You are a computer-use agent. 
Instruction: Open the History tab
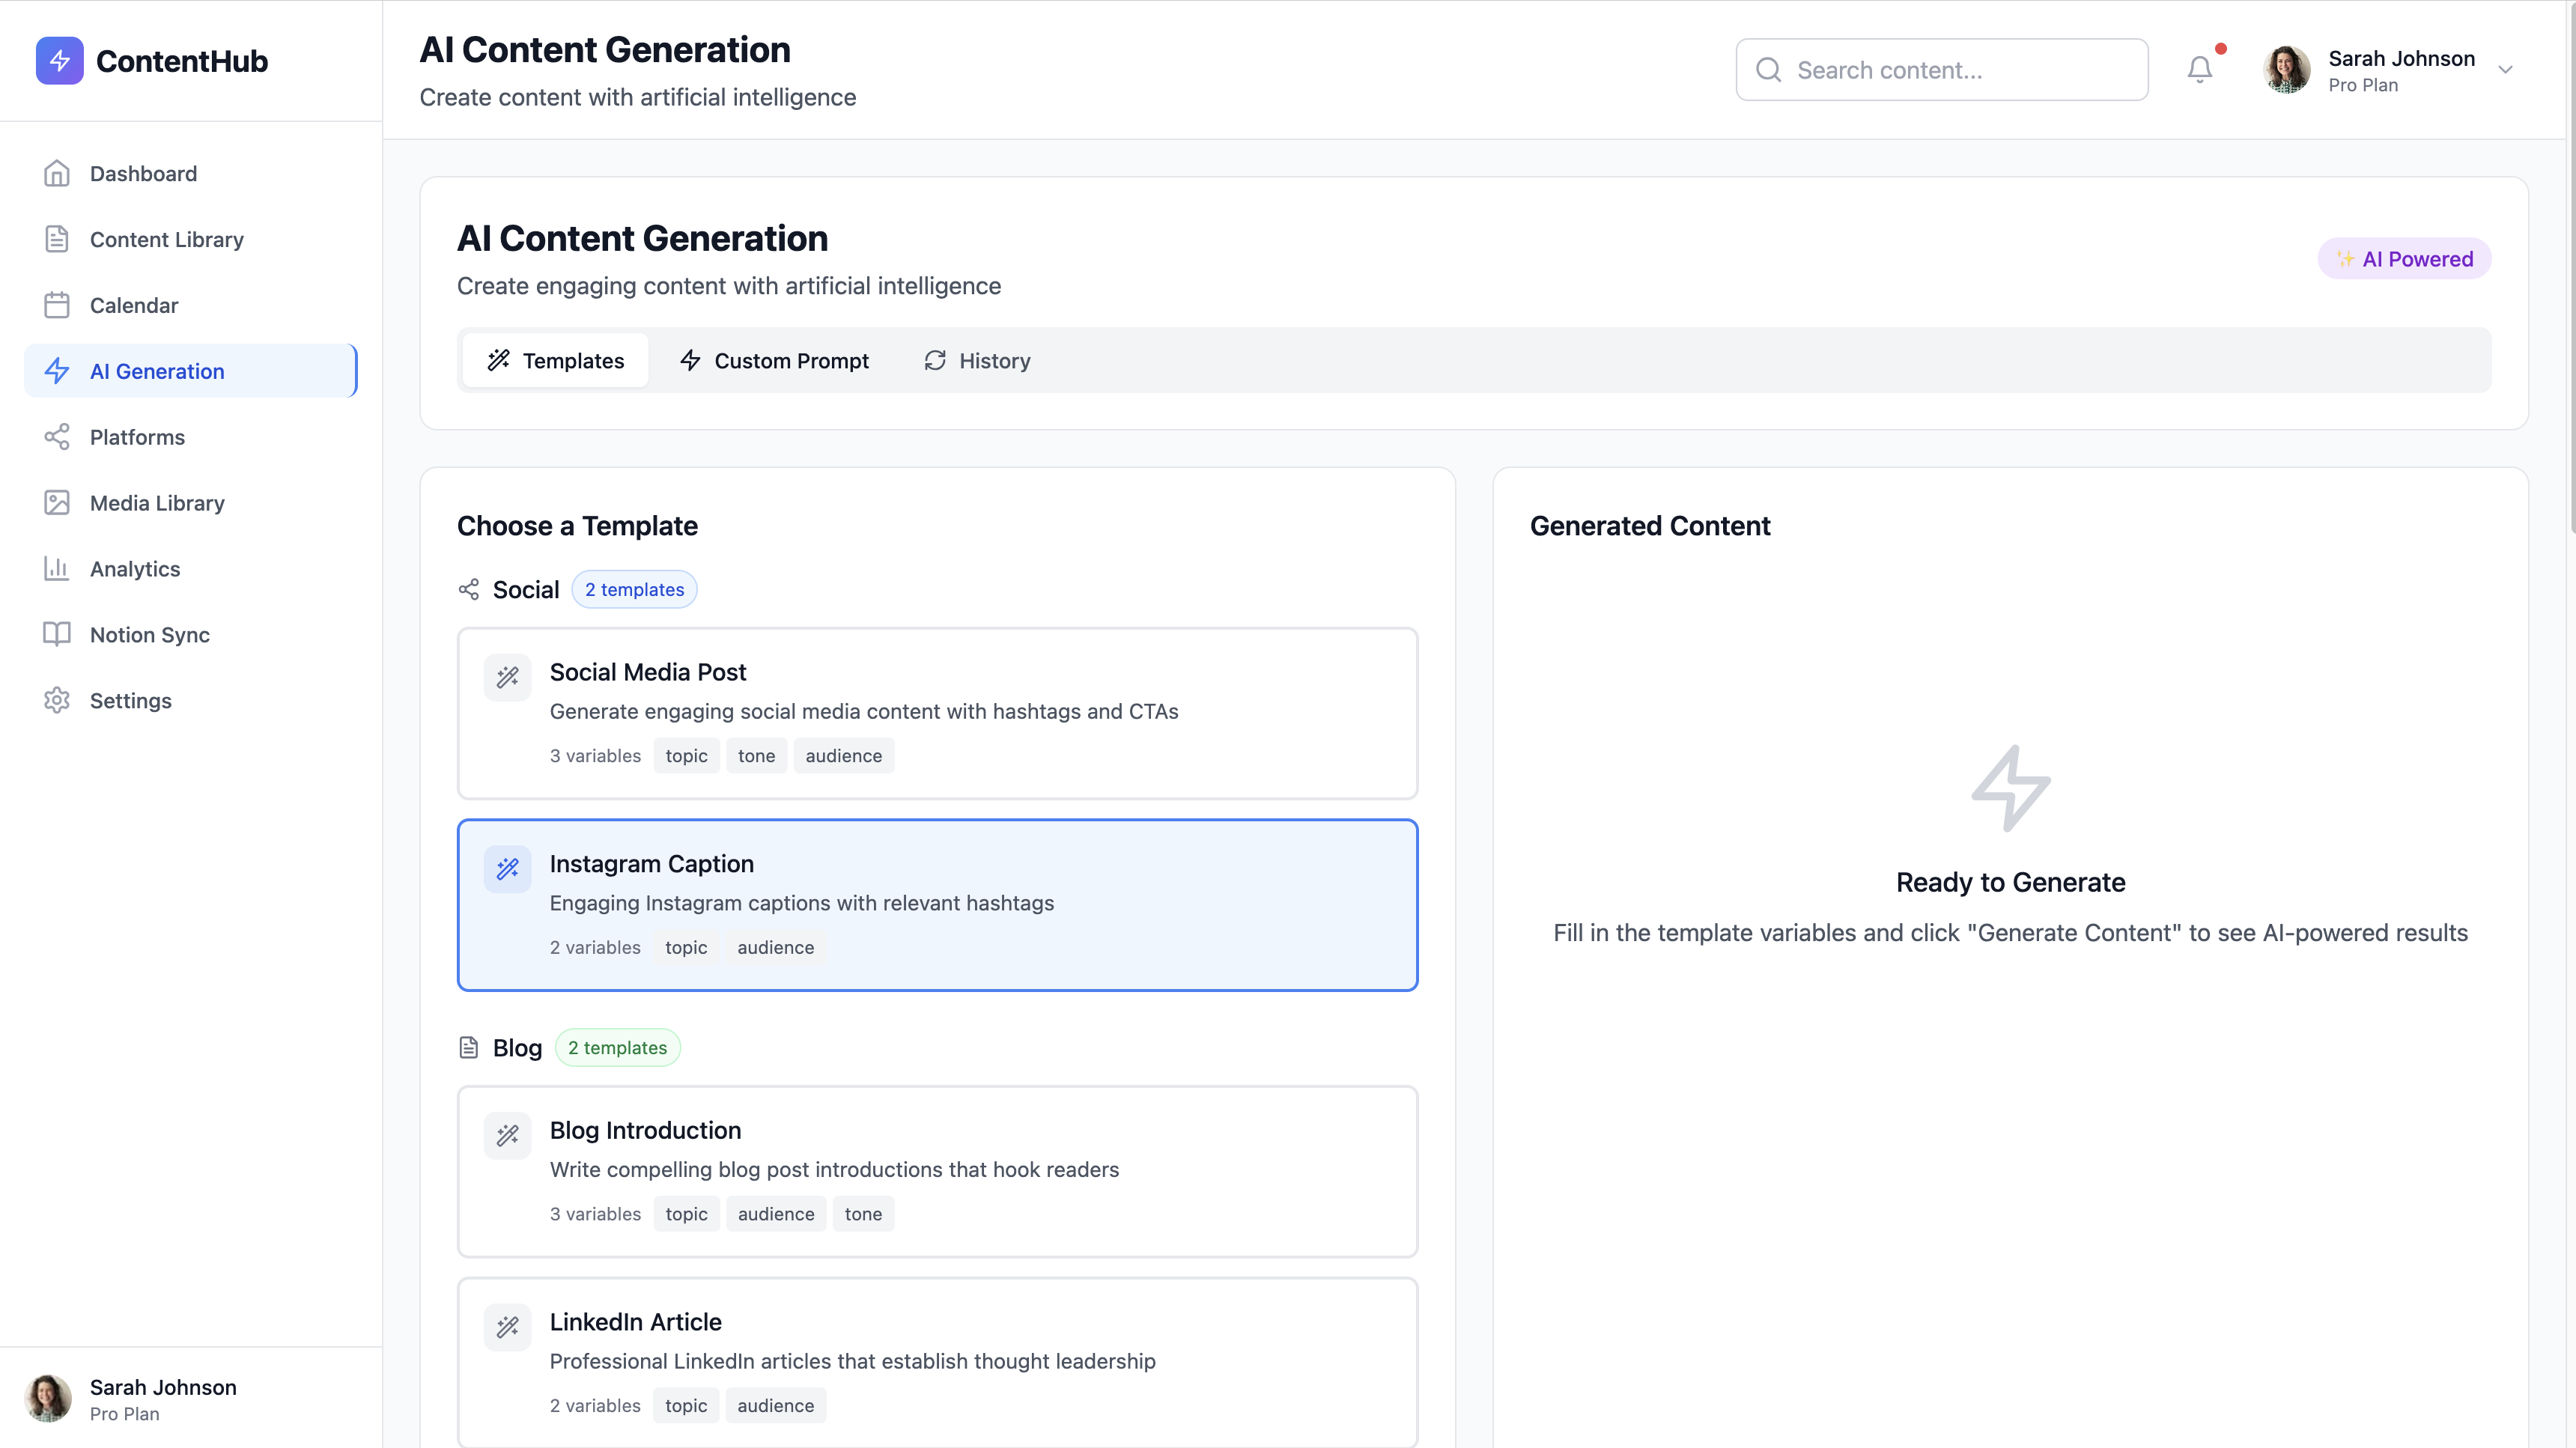point(977,361)
